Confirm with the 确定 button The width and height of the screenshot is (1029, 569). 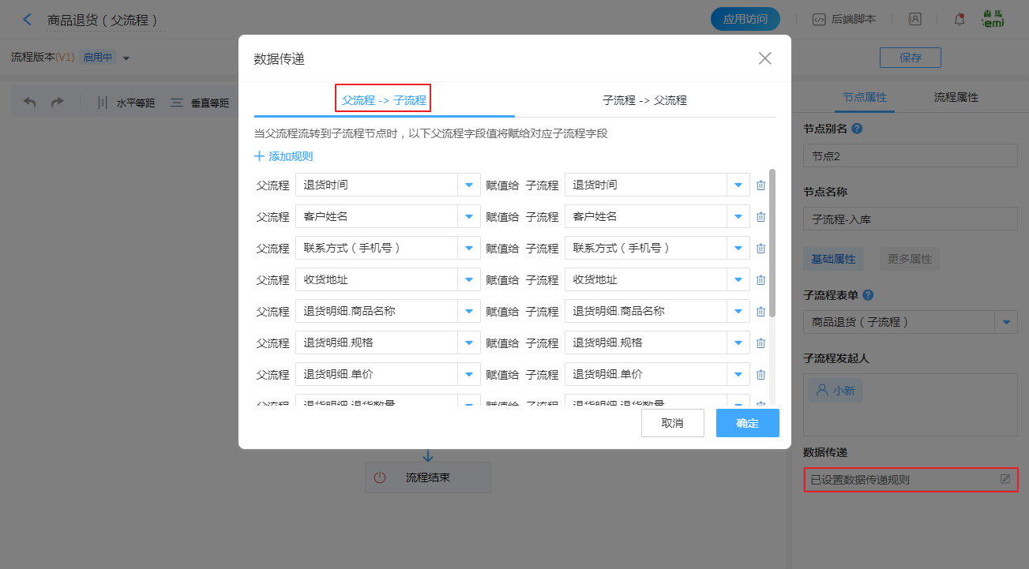tap(747, 423)
